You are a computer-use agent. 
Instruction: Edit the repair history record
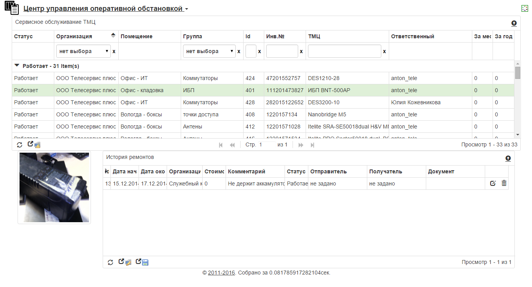pos(493,184)
